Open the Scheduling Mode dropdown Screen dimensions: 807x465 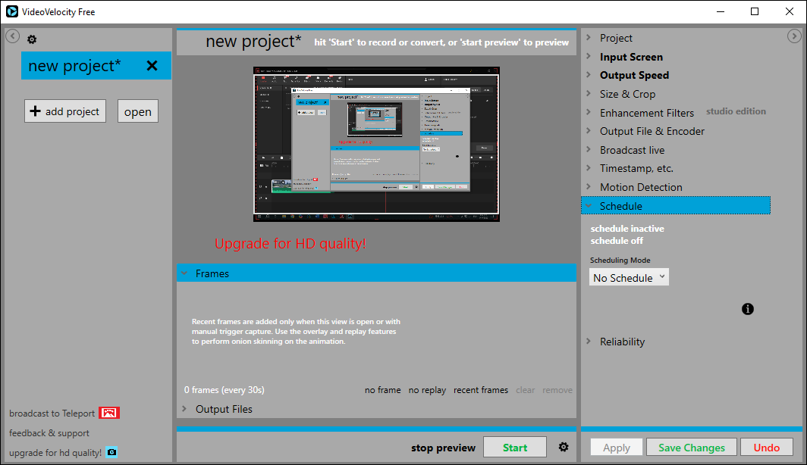coord(628,276)
